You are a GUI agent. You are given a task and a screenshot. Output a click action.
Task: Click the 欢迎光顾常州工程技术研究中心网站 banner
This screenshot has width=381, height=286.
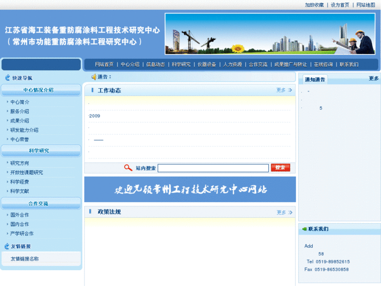pos(190,189)
